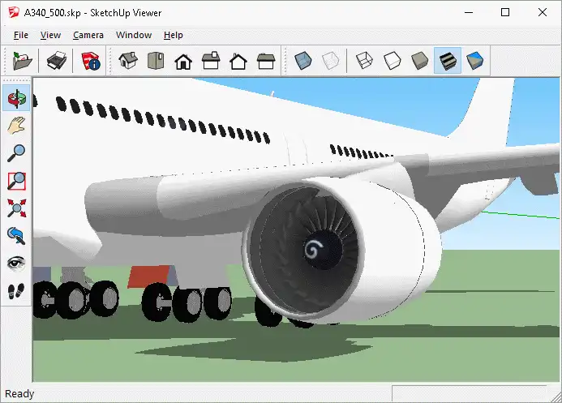
Task: Select the Pan hand tool
Action: click(16, 126)
